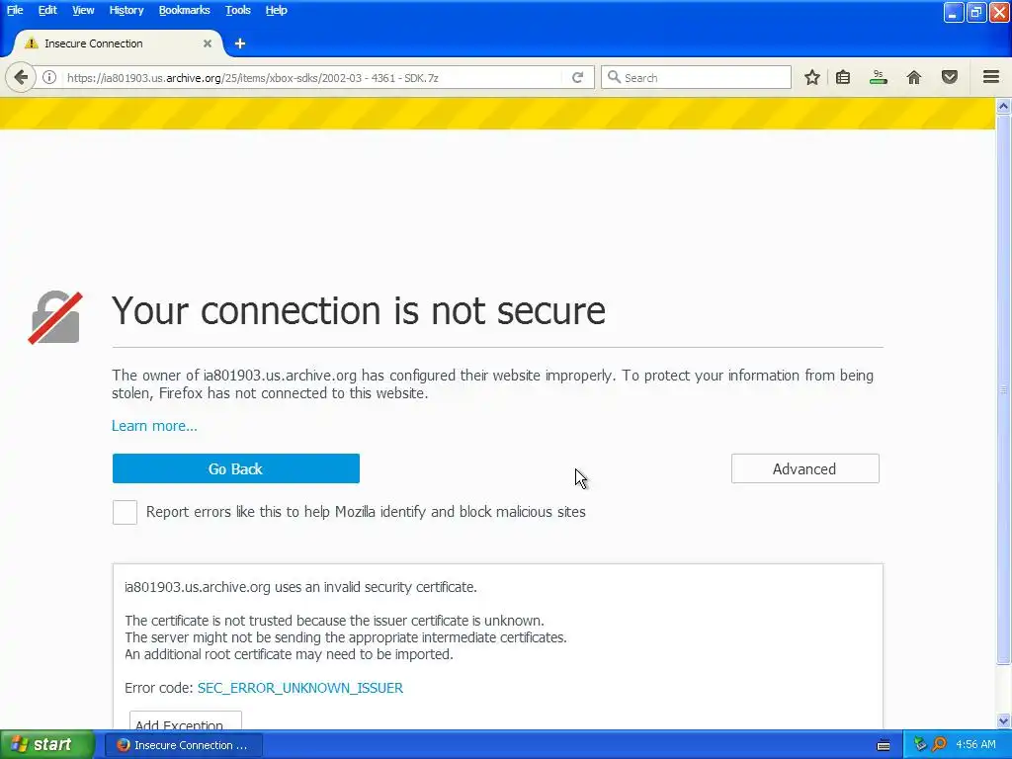Open on-screen keyboard tray icon
This screenshot has height=759, width=1012.
(884, 745)
